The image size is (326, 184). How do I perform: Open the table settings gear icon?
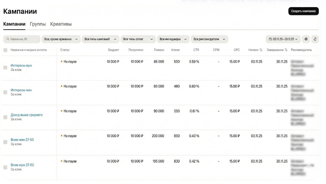pyautogui.click(x=306, y=39)
